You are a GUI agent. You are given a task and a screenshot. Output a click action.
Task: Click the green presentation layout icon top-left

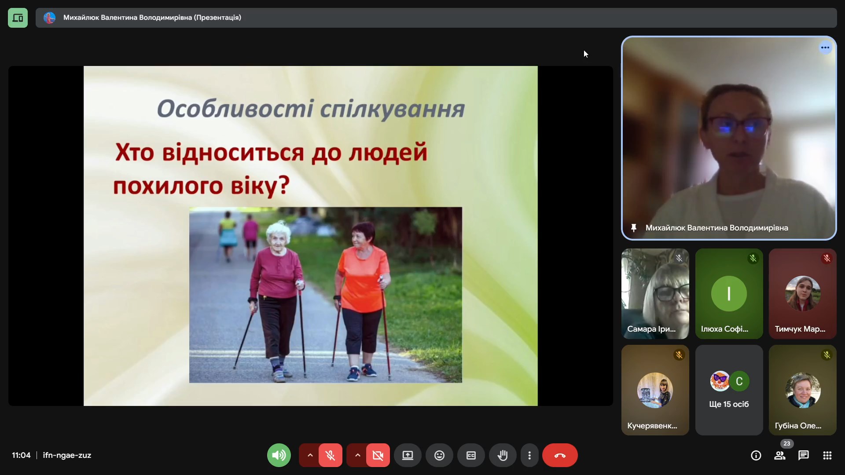coord(18,18)
